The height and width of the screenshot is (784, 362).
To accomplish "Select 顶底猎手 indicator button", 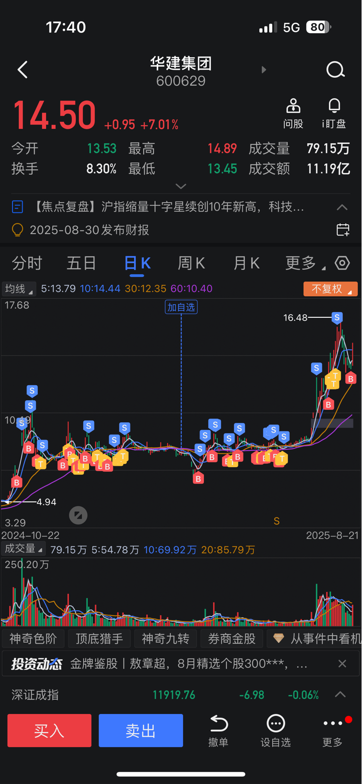I will point(99,639).
